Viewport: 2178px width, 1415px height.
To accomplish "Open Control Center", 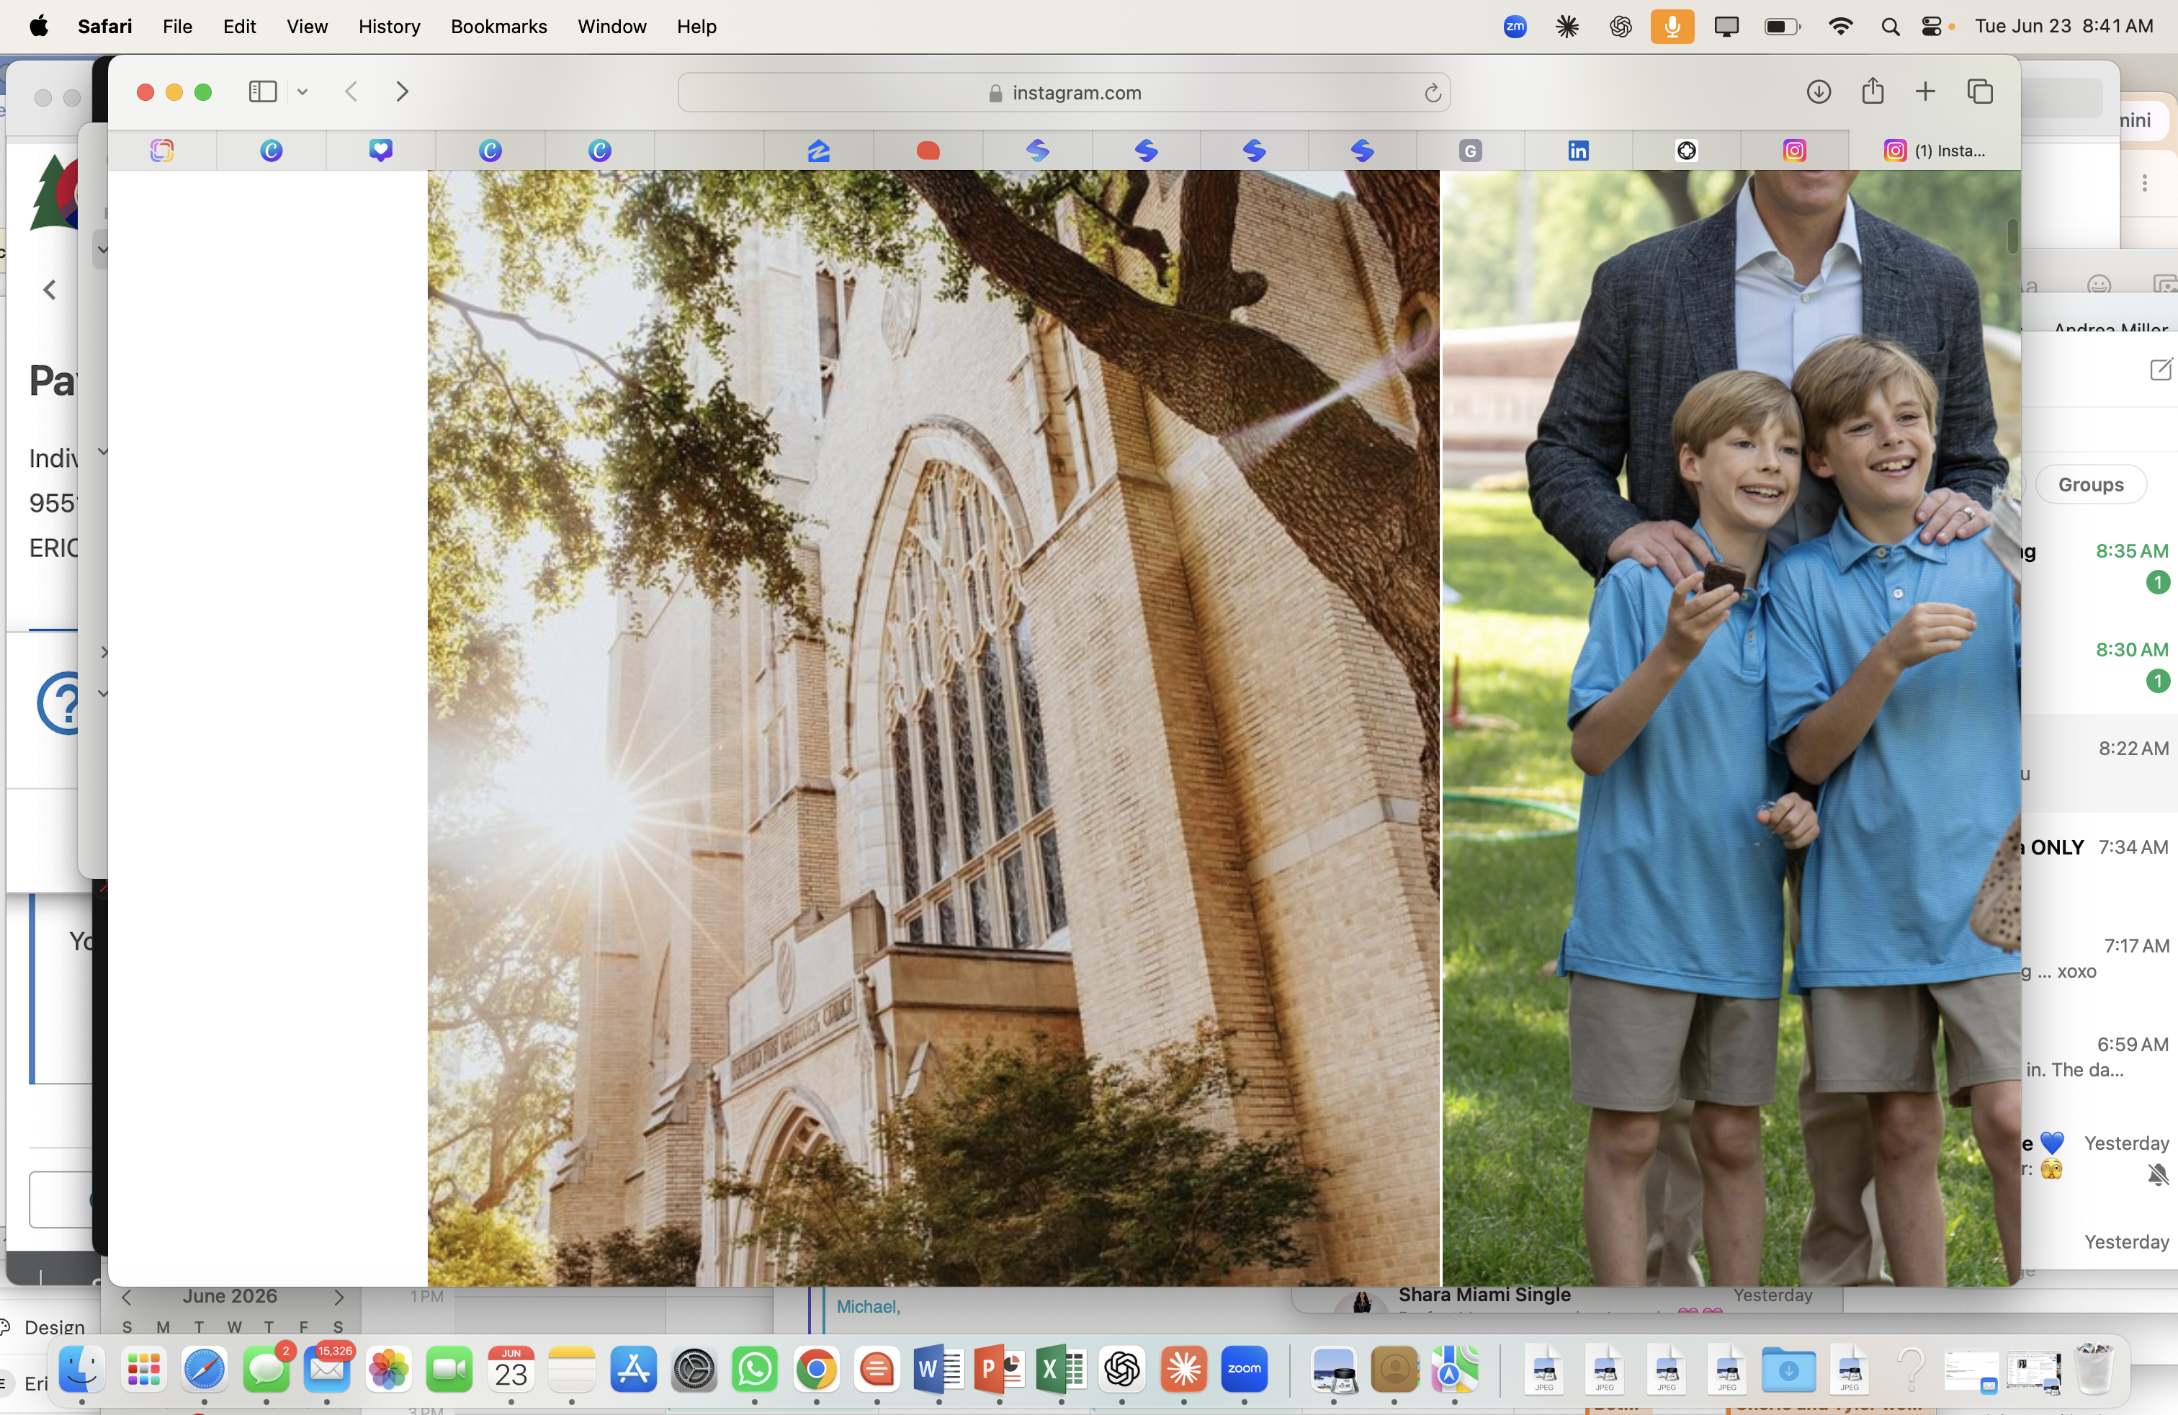I will click(x=1932, y=27).
